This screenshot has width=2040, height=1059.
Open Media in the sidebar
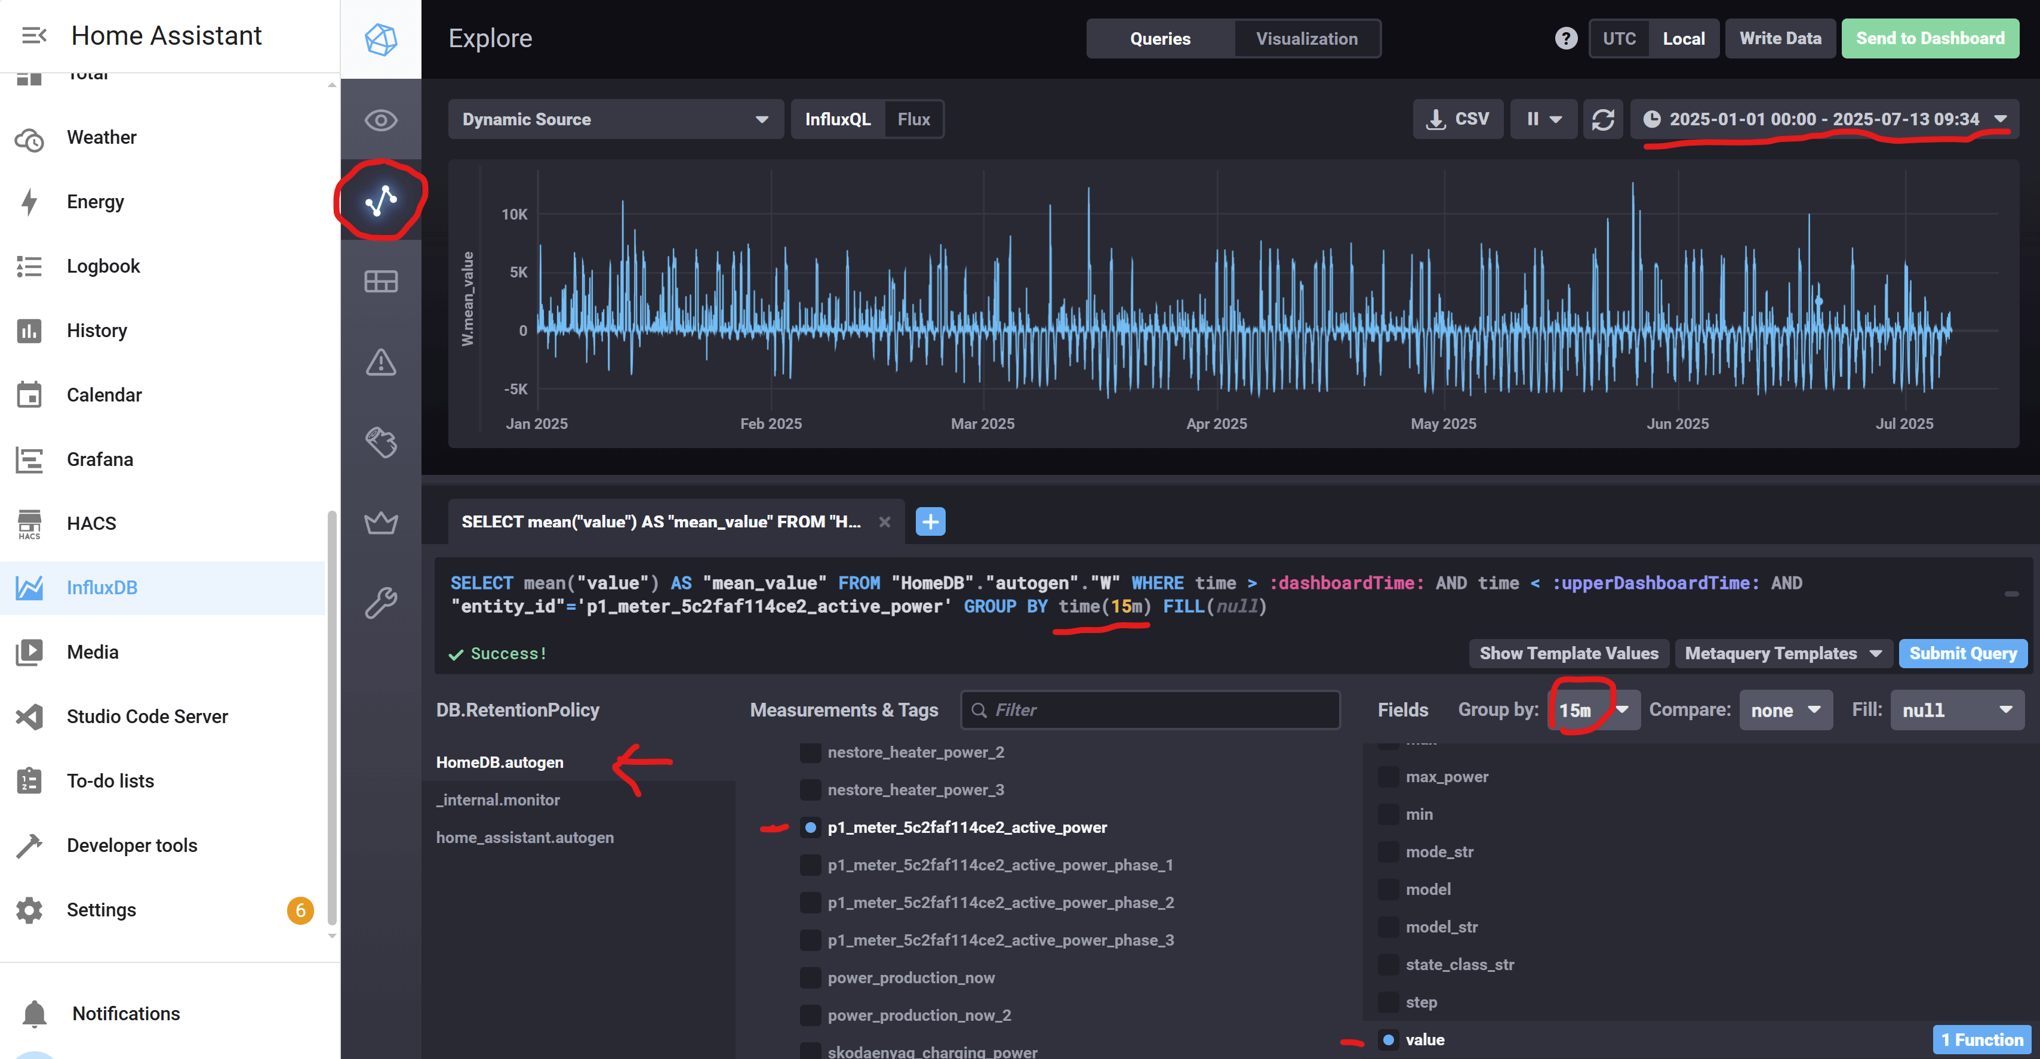[x=162, y=652]
